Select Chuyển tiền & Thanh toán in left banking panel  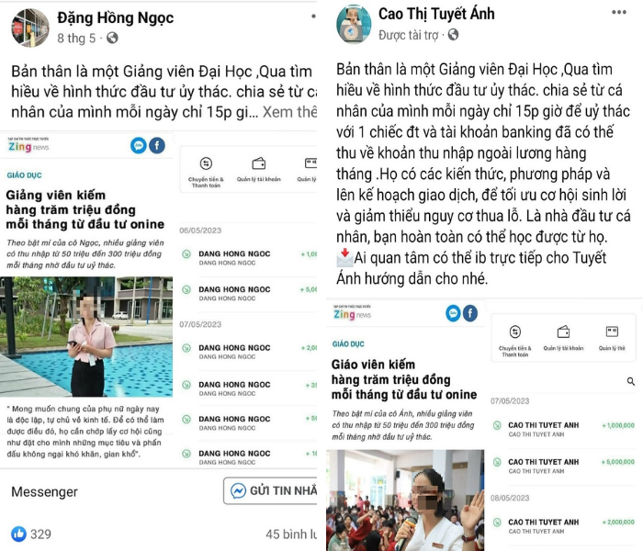coord(206,172)
